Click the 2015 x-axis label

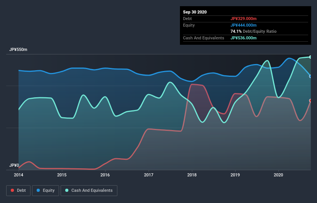(x=62, y=175)
